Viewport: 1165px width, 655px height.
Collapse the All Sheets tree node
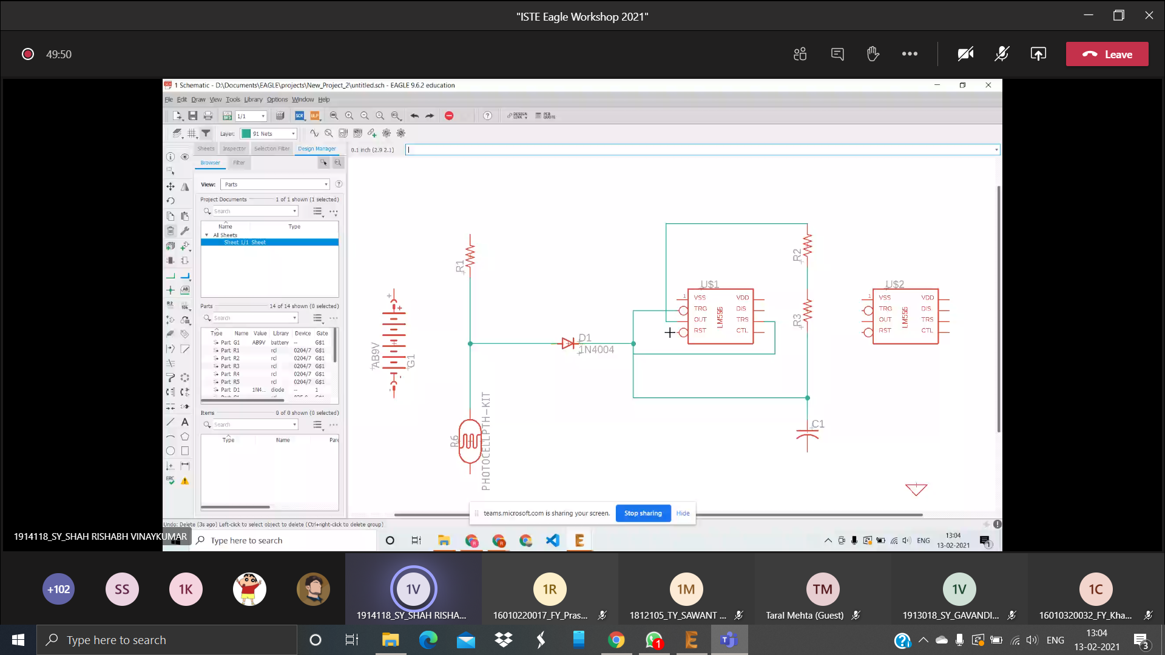tap(207, 235)
